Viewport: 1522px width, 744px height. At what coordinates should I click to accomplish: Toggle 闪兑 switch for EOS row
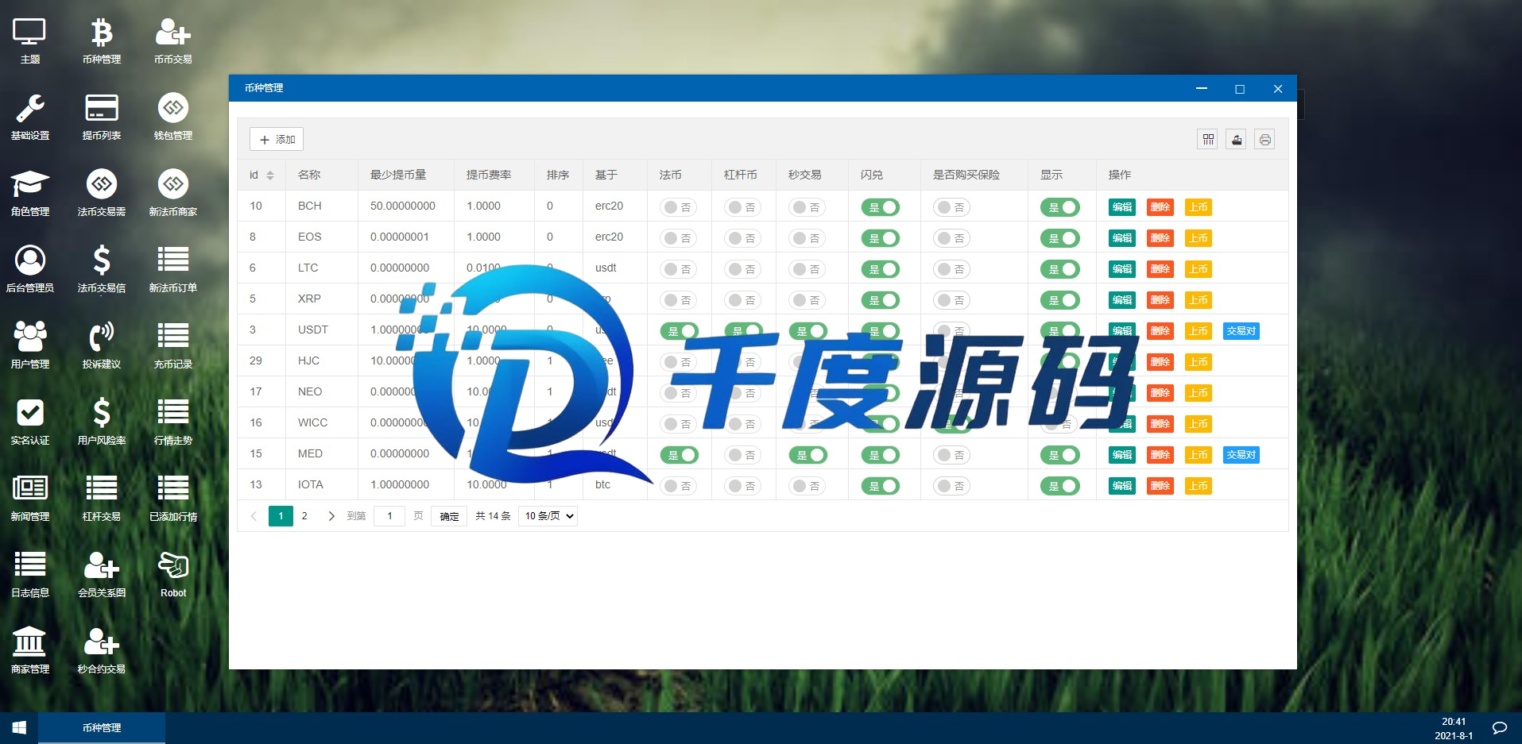coord(881,238)
